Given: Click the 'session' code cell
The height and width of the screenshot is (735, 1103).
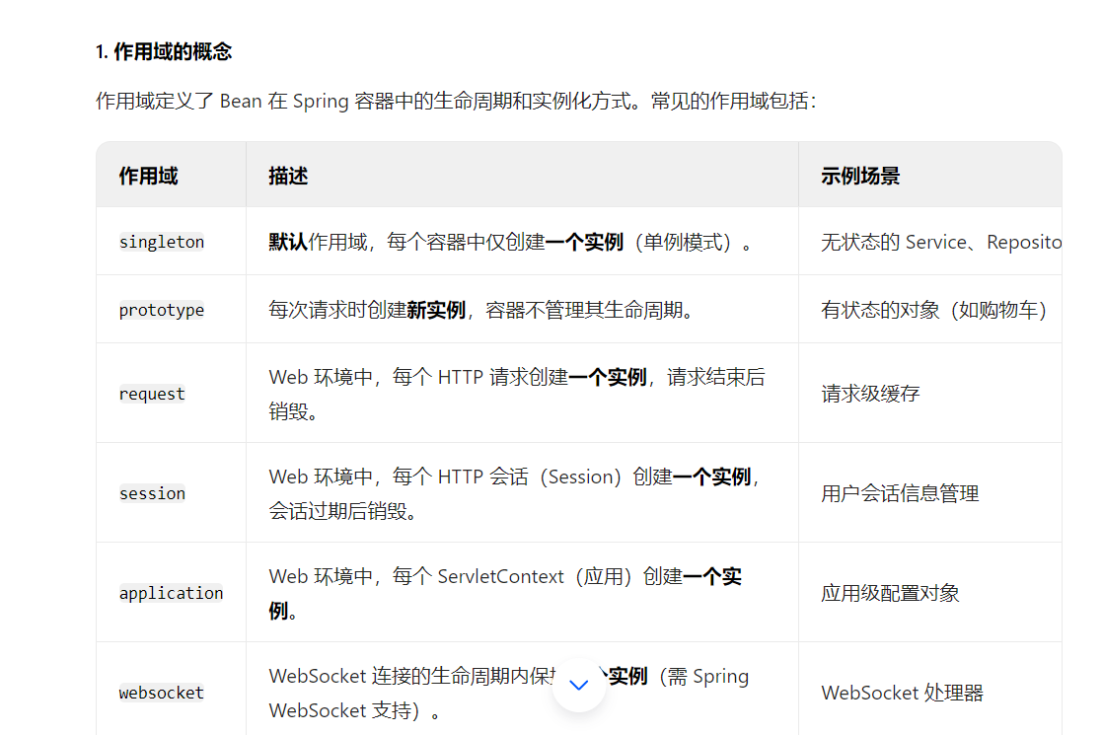Looking at the screenshot, I should tap(152, 493).
